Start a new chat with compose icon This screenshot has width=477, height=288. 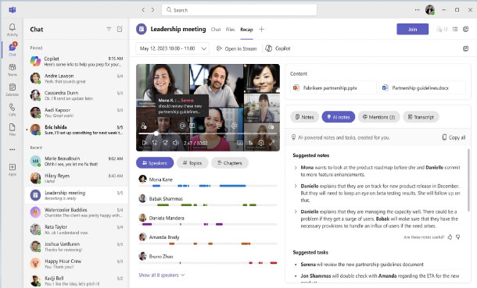(x=120, y=29)
